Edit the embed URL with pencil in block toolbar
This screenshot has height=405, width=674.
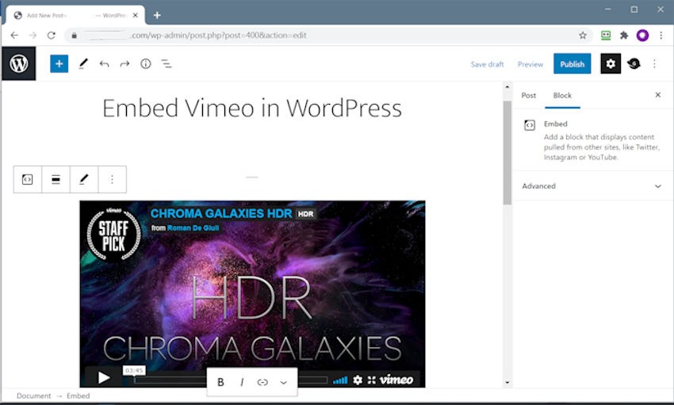[84, 179]
